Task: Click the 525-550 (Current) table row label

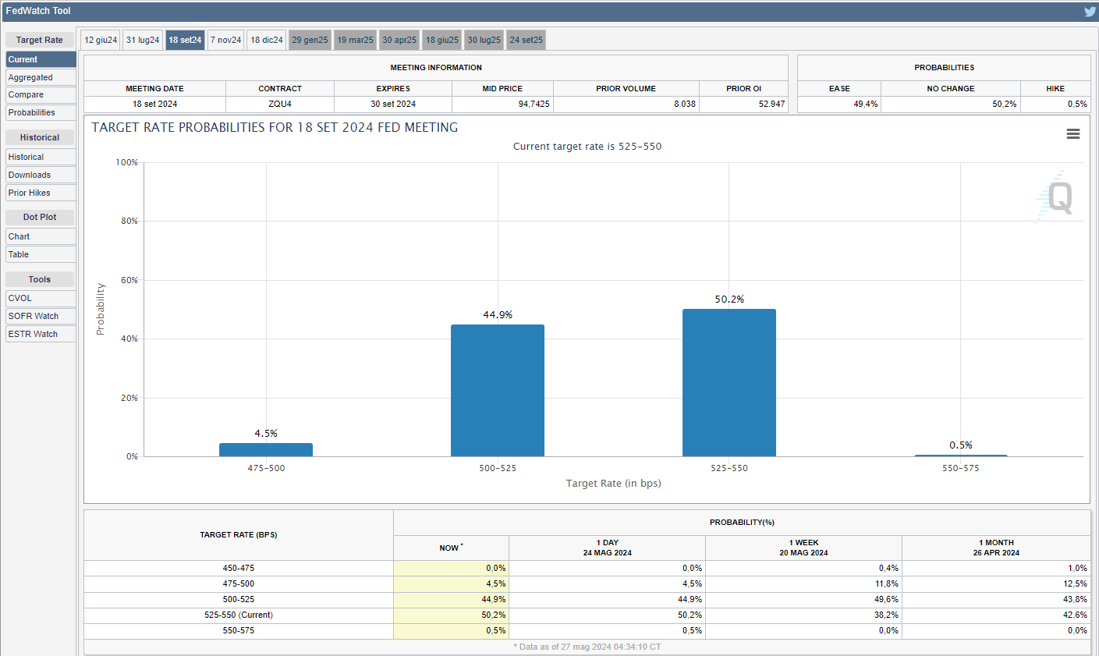Action: pos(239,615)
